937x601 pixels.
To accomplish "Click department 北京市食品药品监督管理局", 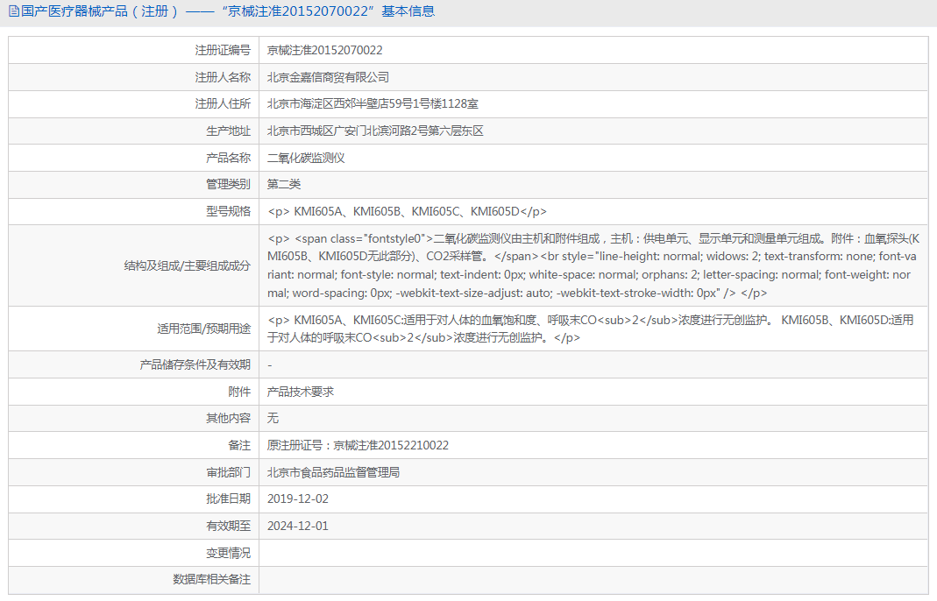I will point(333,472).
